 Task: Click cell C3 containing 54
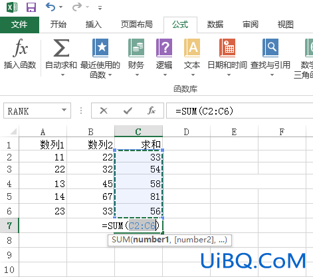(138, 169)
